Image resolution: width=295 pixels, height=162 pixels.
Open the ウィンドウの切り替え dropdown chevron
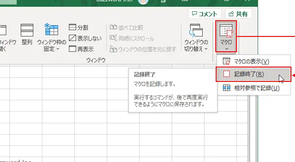[206, 49]
